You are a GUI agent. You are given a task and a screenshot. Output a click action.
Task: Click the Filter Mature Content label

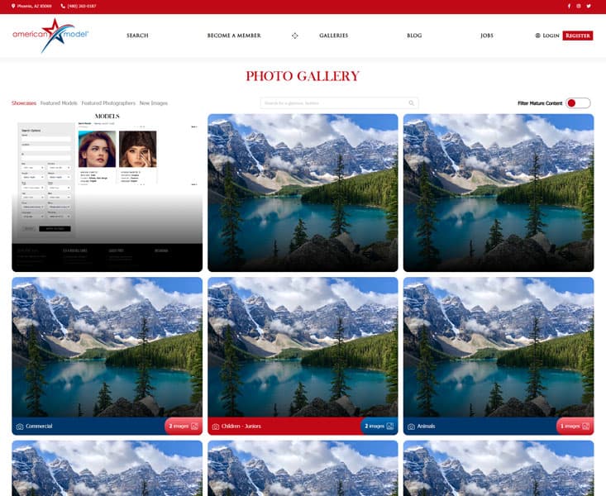[x=540, y=103]
